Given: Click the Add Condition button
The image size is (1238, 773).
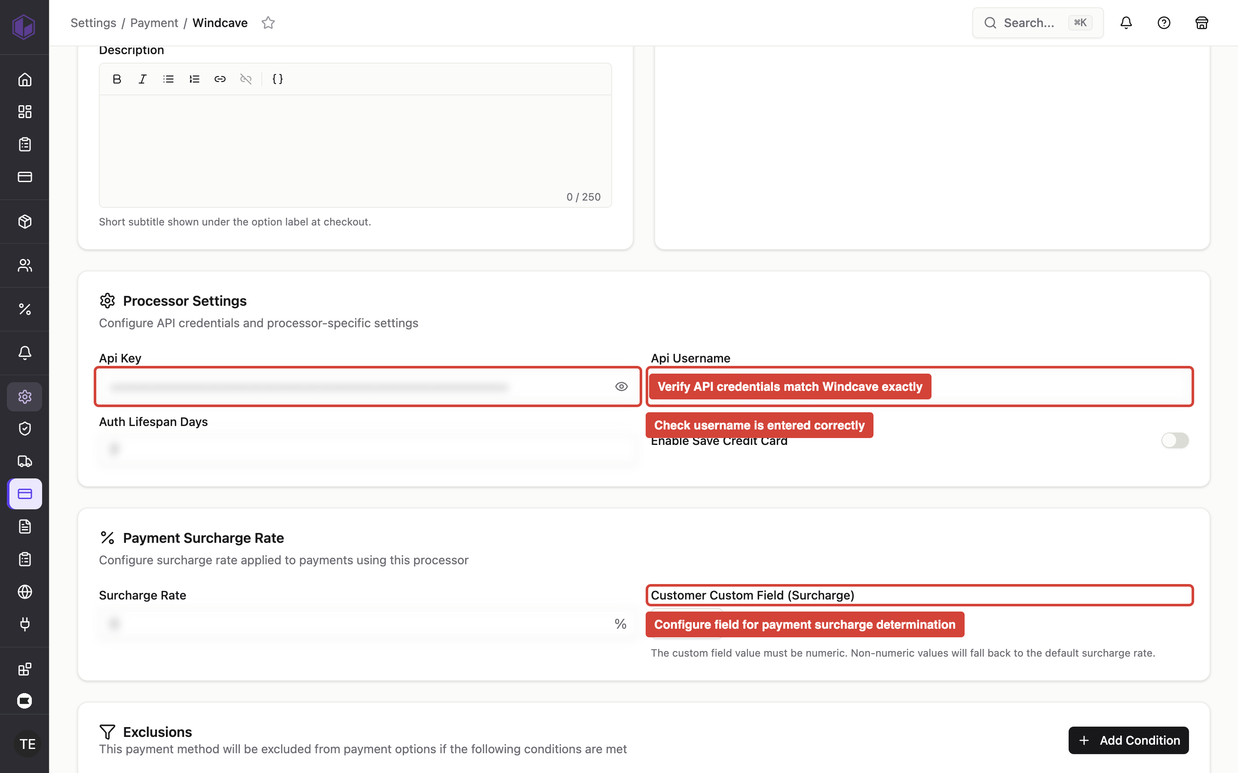Looking at the screenshot, I should pos(1128,740).
